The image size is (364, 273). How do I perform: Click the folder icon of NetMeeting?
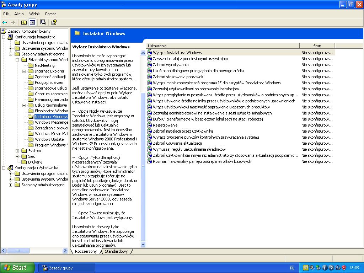click(x=31, y=65)
